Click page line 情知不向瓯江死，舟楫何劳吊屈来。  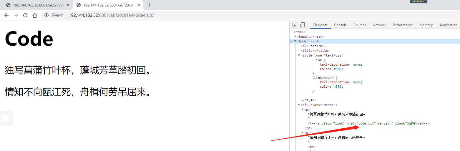point(79,92)
